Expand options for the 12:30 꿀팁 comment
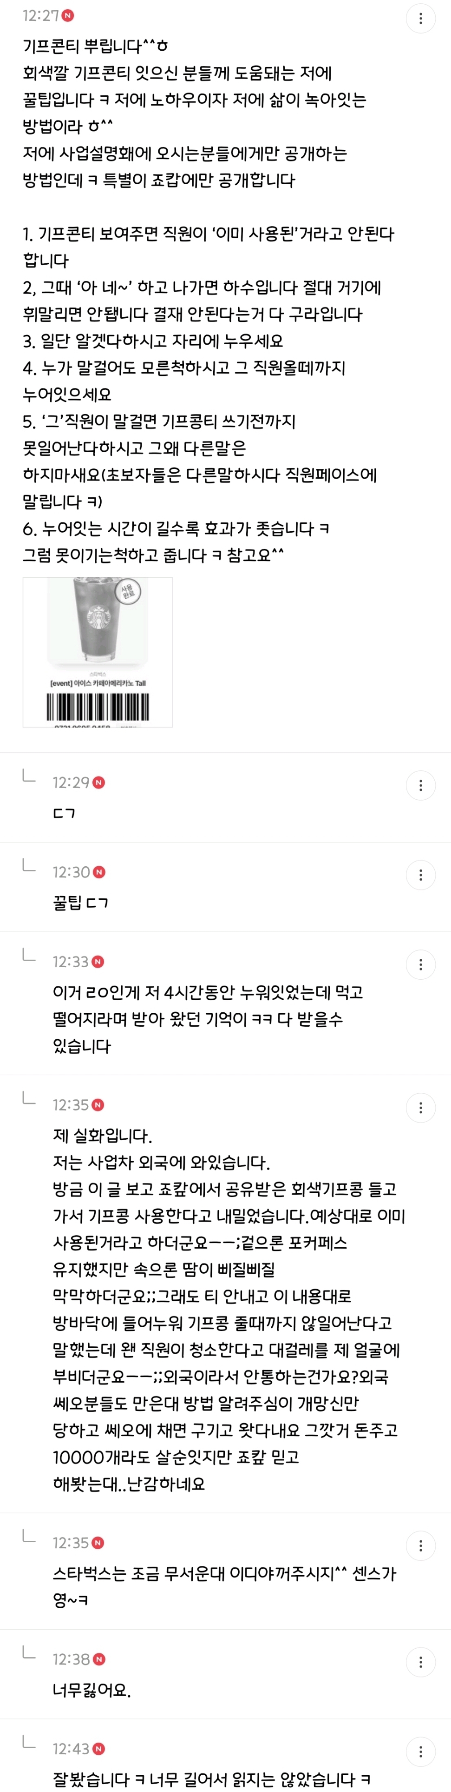 420,875
